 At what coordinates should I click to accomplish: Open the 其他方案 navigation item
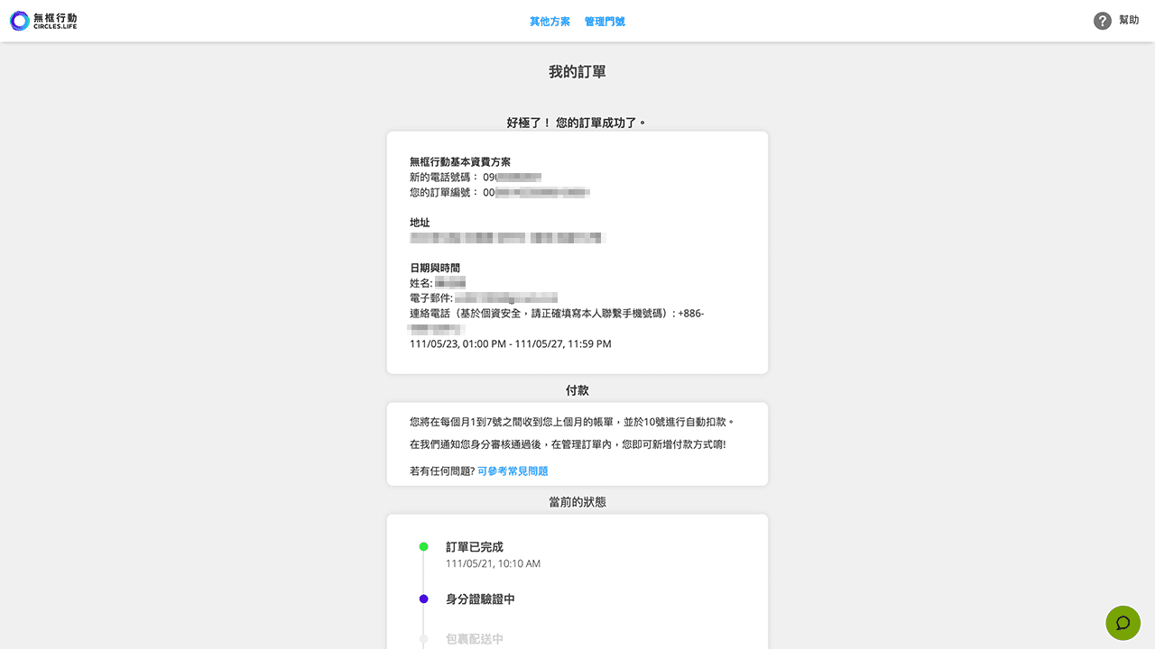[x=550, y=21]
